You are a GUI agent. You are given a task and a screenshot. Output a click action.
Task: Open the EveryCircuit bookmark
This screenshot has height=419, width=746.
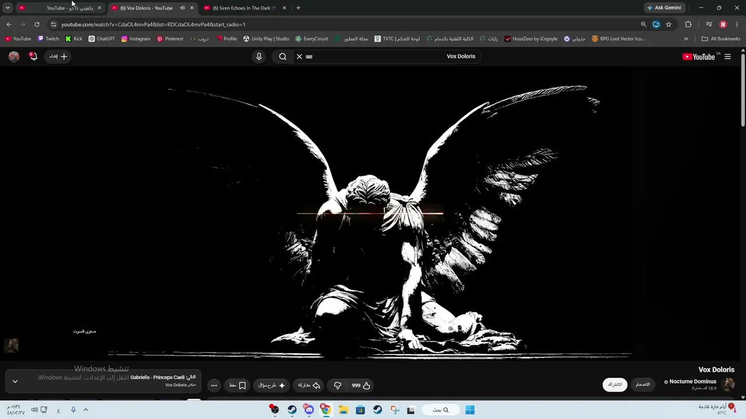(312, 39)
